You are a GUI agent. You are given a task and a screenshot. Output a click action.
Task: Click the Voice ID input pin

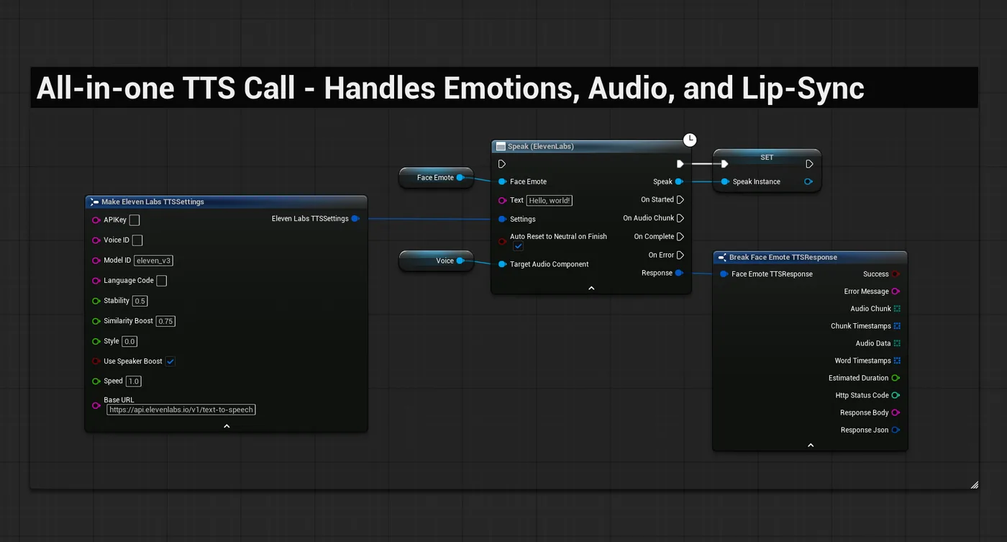coord(96,240)
